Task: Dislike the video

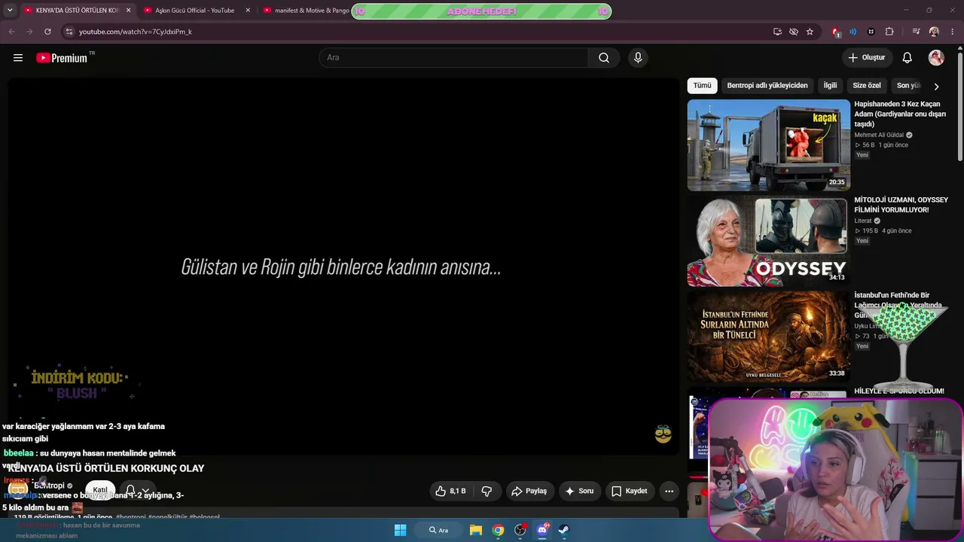Action: pos(487,491)
